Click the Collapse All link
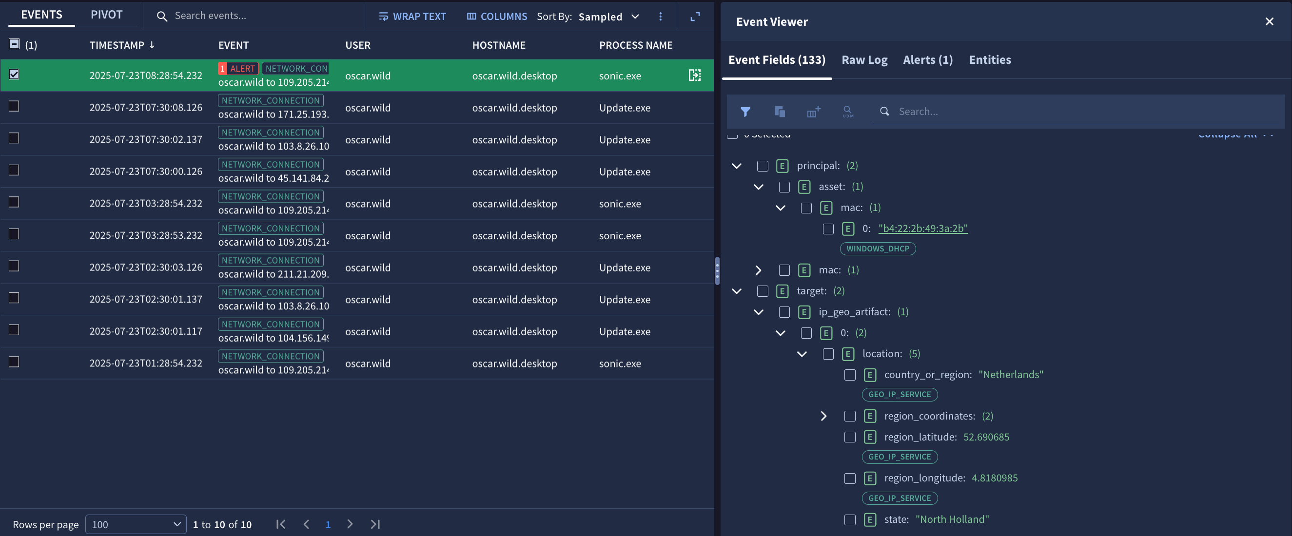 1228,134
